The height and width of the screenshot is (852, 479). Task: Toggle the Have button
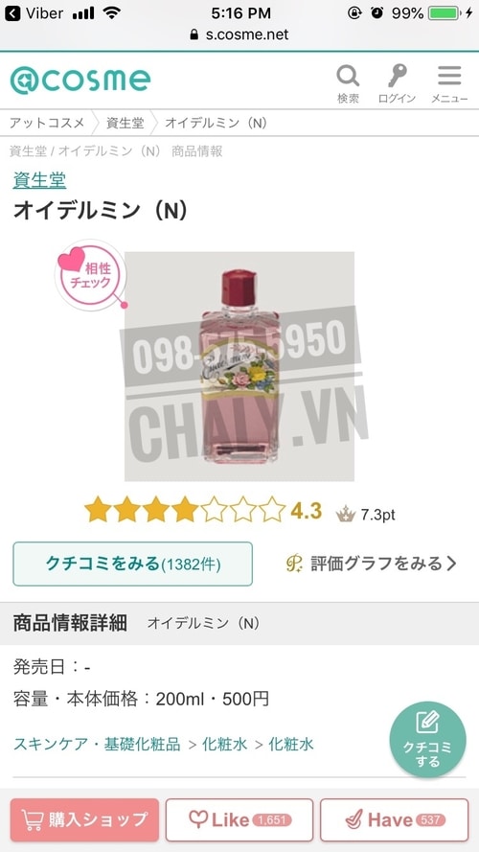click(395, 819)
